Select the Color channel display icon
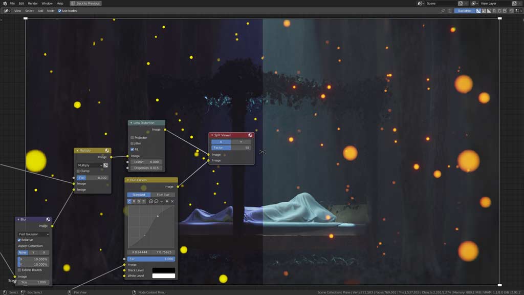The image size is (524, 295). pyautogui.click(x=484, y=11)
